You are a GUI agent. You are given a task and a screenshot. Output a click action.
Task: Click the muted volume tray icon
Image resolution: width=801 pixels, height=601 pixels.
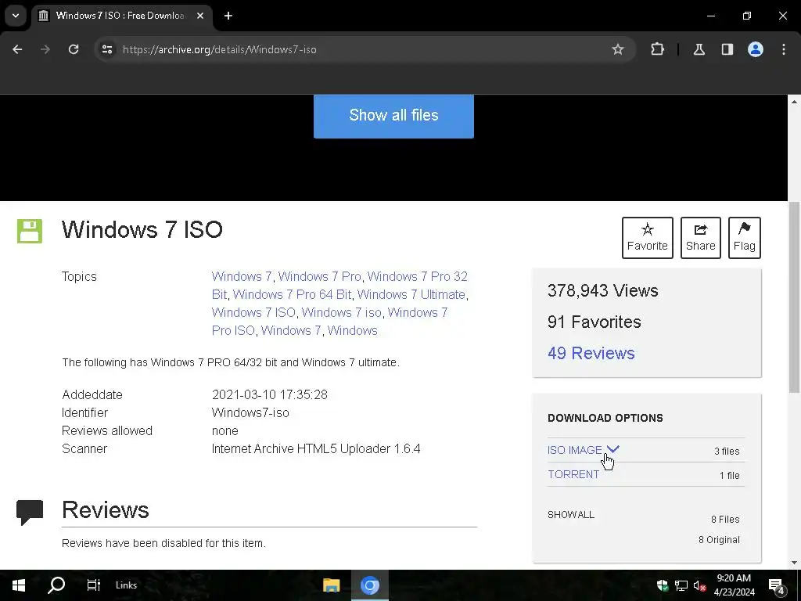click(700, 585)
